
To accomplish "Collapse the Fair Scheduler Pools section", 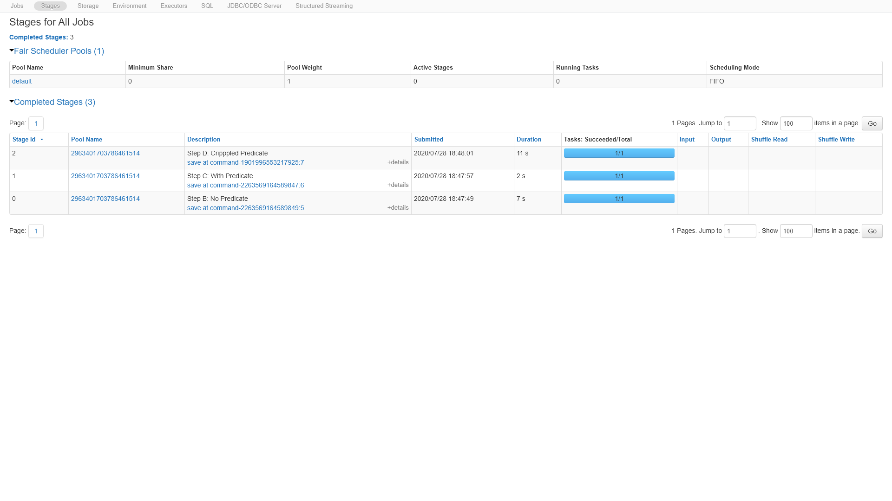I will pos(57,51).
